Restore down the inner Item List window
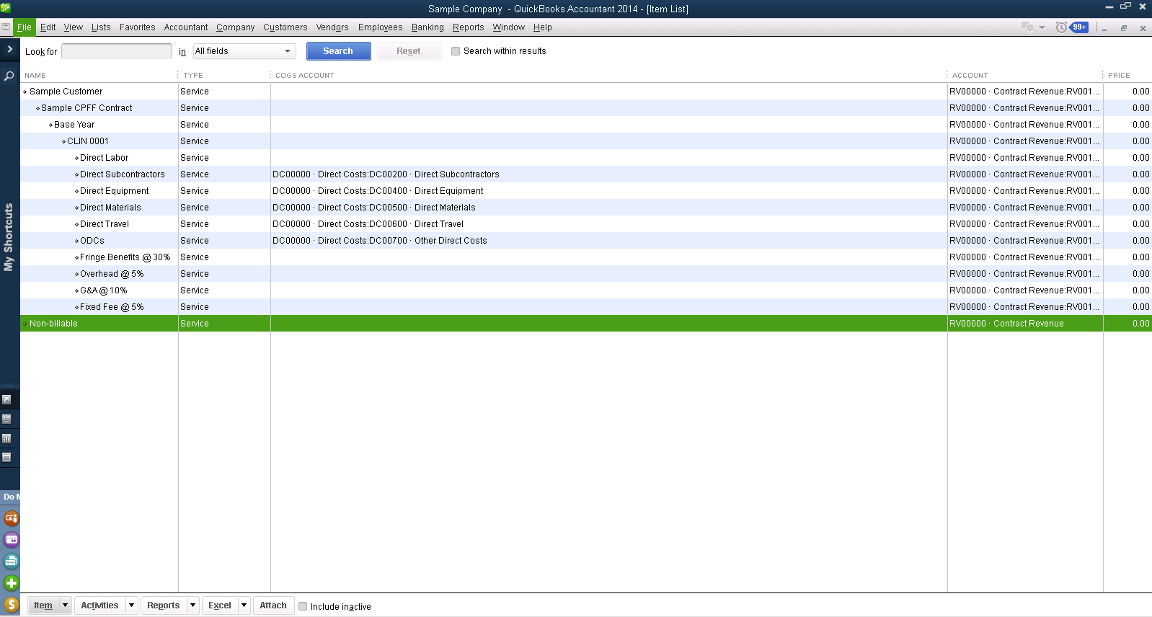Screen dimensions: 1152x617 (x=1123, y=28)
